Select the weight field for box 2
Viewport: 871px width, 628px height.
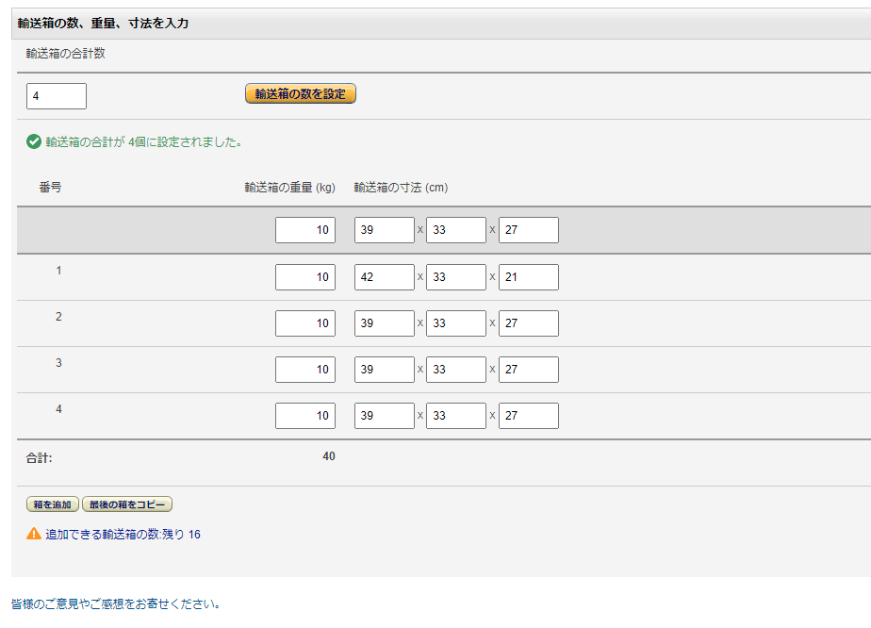tap(305, 323)
